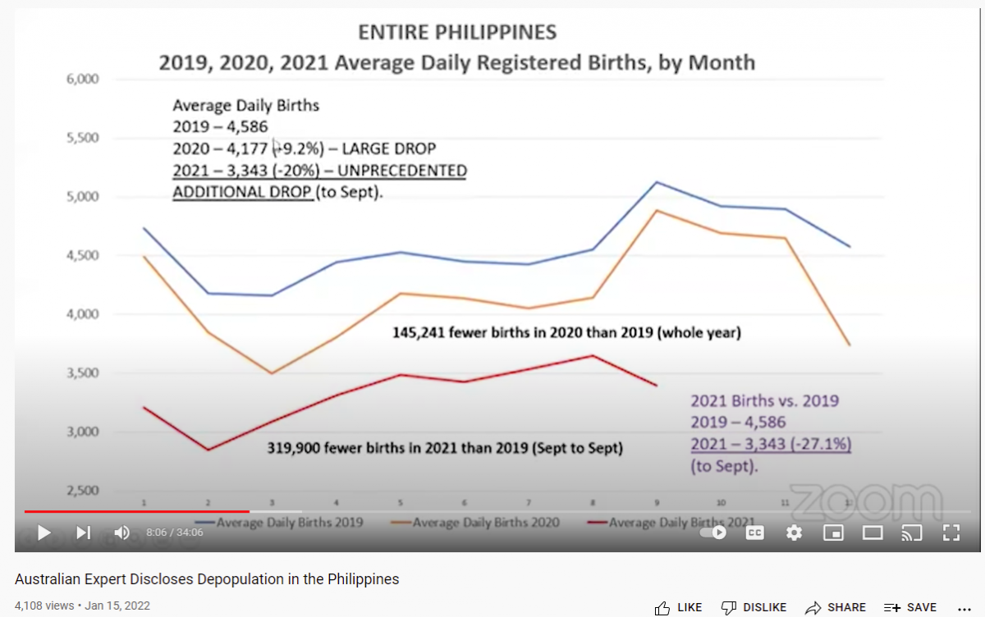Toggle closed captions (CC)
The image size is (985, 617).
(755, 532)
